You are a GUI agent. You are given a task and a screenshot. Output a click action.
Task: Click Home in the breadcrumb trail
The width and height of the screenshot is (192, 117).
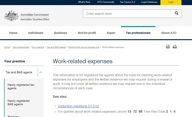7,47
